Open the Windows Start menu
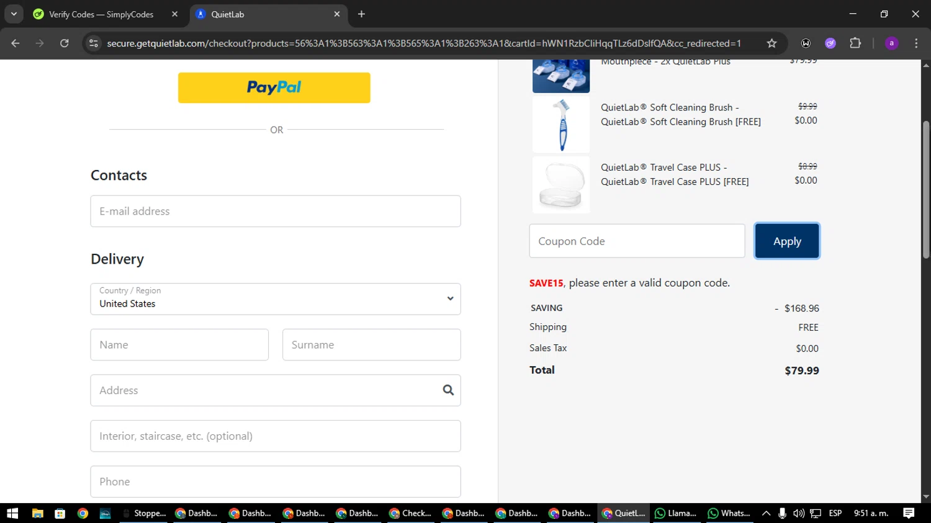931x523 pixels. tap(12, 513)
